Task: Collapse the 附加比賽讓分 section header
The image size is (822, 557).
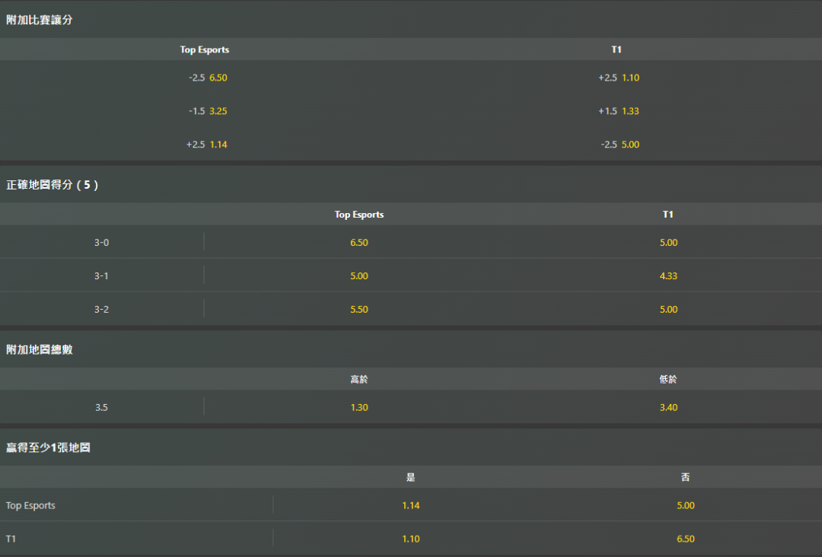Action: (x=40, y=21)
